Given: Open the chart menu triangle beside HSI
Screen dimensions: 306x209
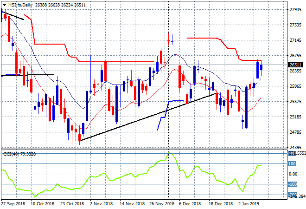Looking at the screenshot, I should (4, 5).
